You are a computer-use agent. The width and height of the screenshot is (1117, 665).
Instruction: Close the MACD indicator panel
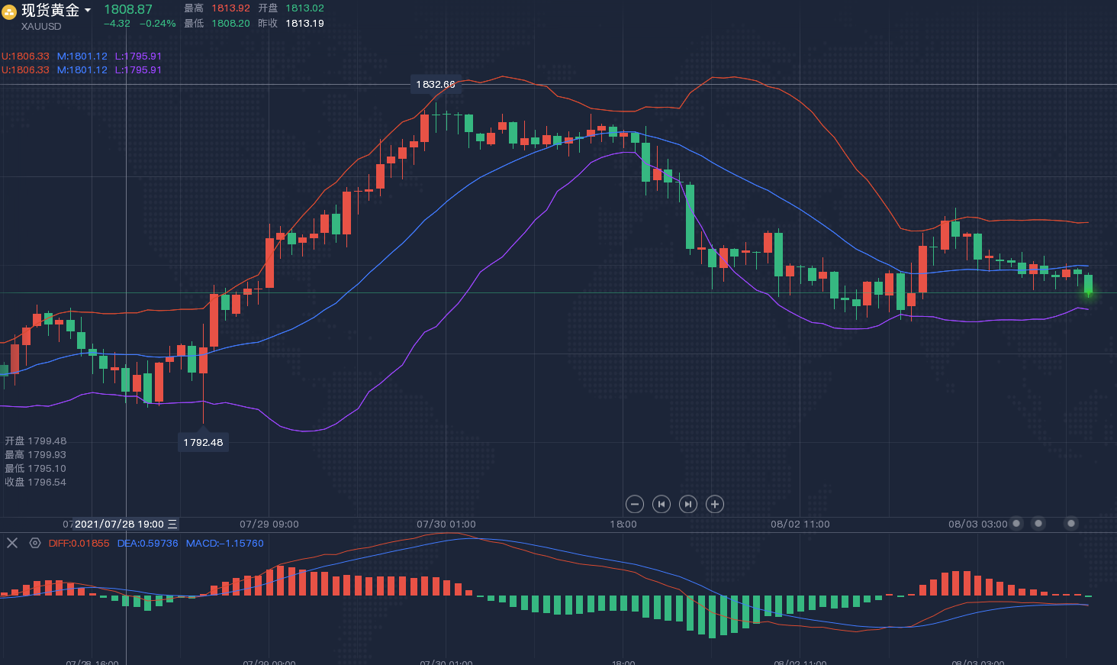point(12,543)
